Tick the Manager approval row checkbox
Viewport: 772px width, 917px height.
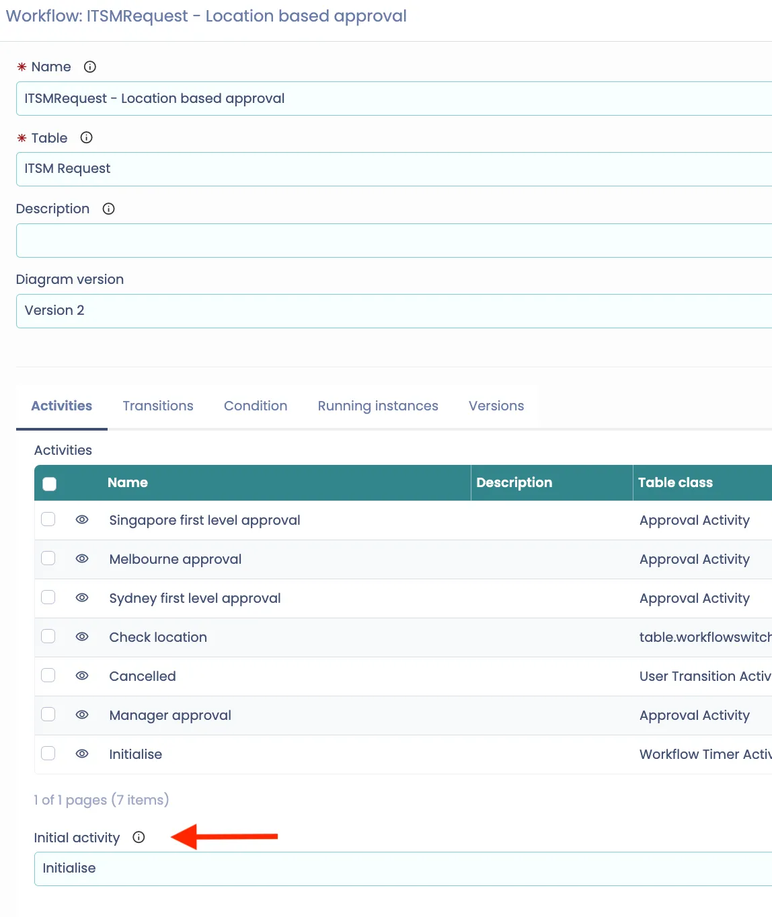48,714
